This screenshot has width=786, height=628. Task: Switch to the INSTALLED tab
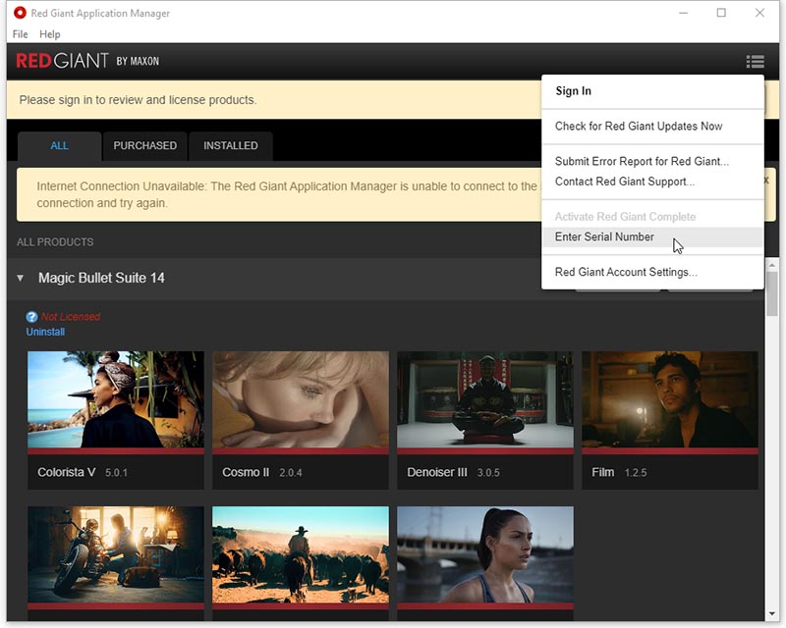coord(231,146)
